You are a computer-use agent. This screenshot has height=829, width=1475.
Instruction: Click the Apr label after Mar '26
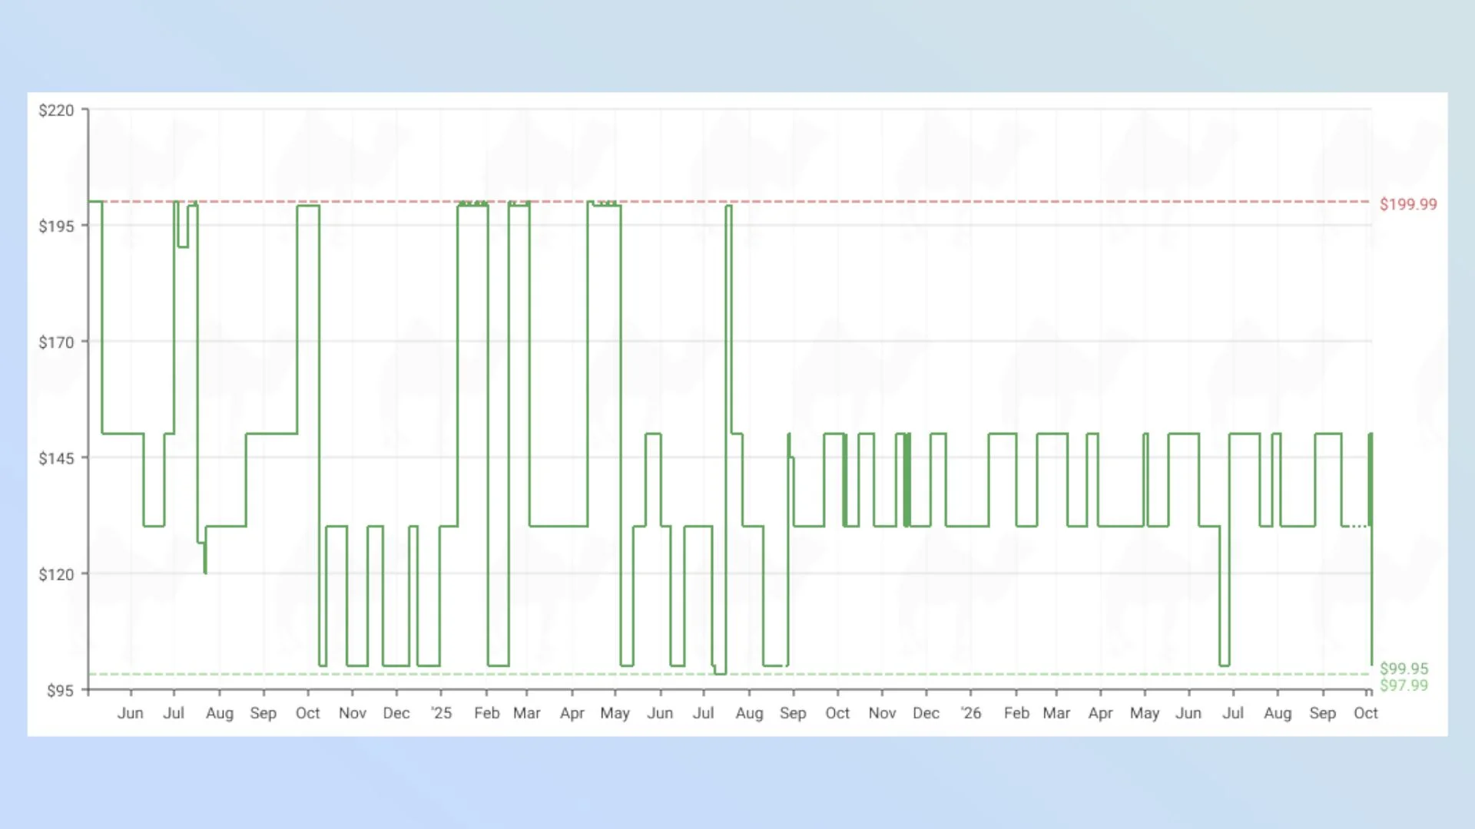click(x=1100, y=713)
